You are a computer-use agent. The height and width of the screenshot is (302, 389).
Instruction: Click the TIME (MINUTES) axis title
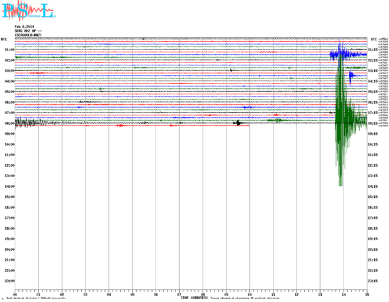point(194,298)
